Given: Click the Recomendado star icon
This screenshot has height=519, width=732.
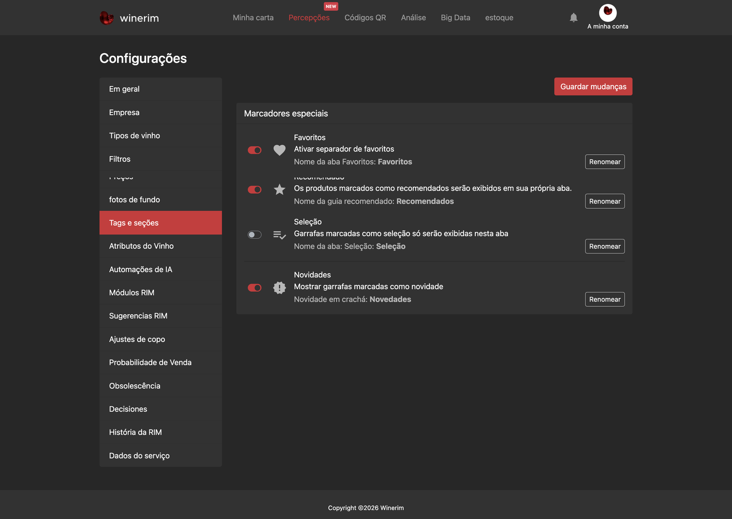Looking at the screenshot, I should 279,189.
